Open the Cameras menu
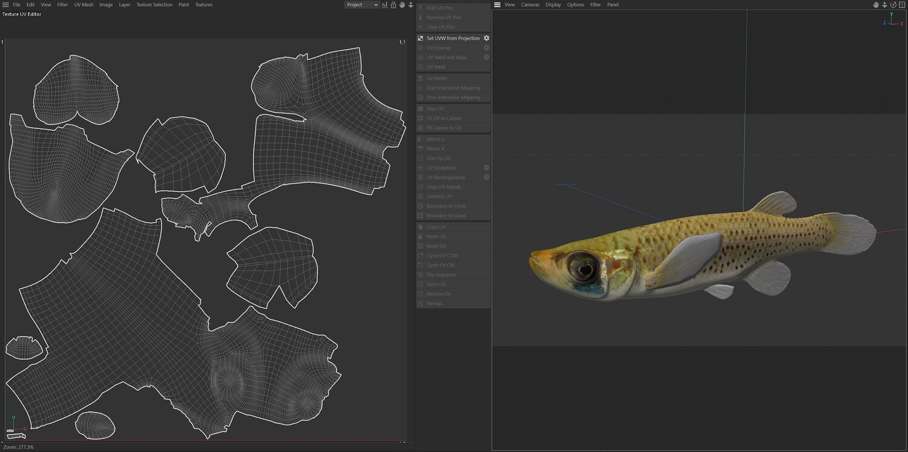Image resolution: width=908 pixels, height=452 pixels. 530,5
